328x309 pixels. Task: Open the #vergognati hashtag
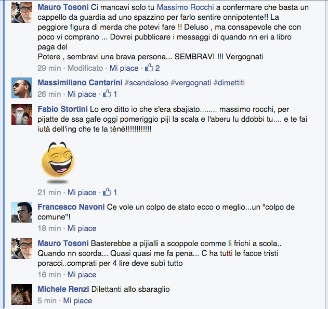(x=191, y=83)
